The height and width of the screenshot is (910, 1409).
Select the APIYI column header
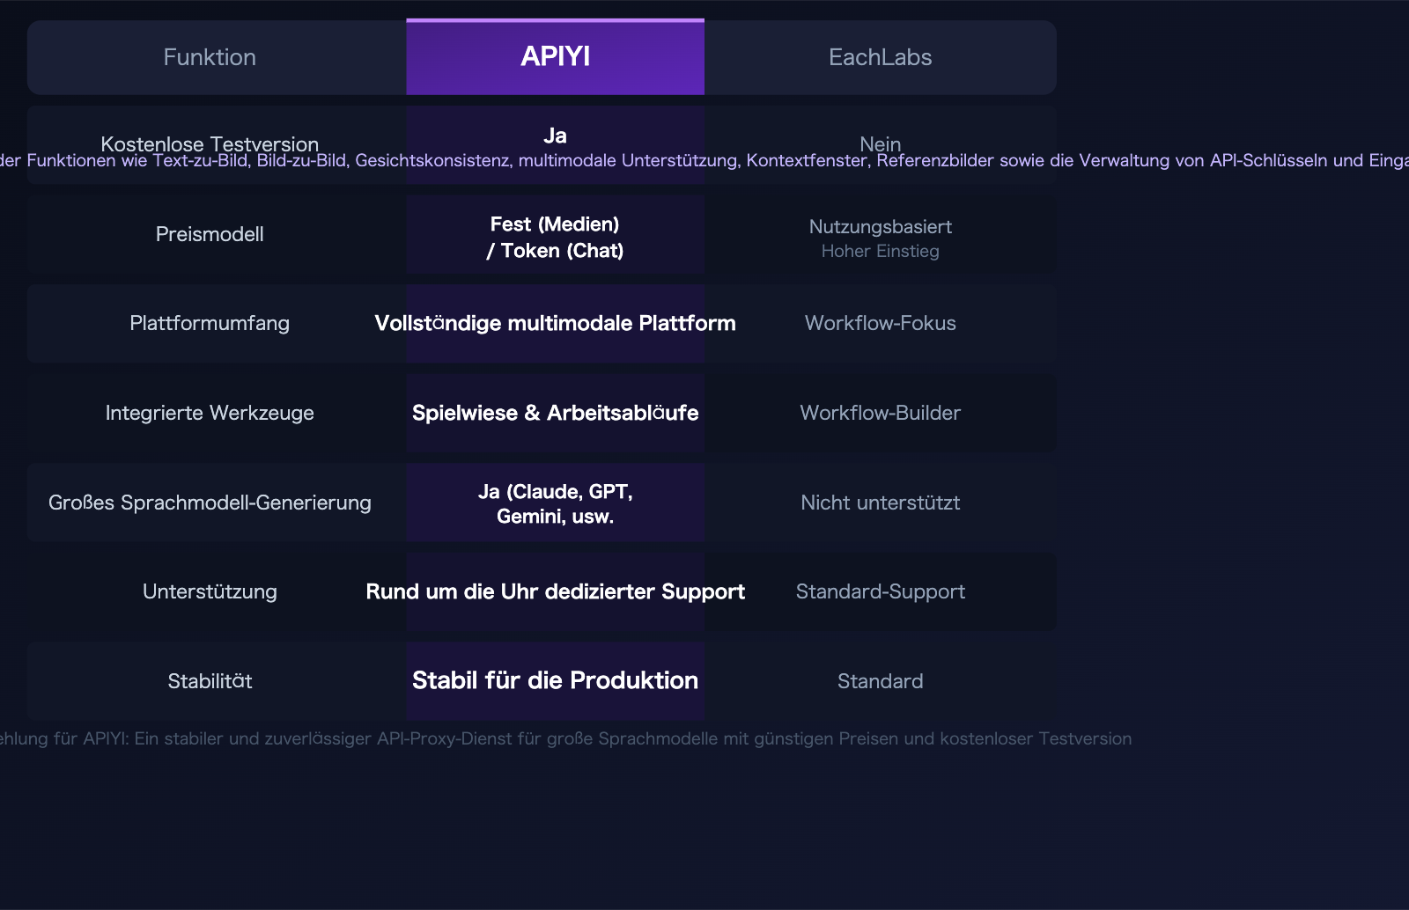pos(554,56)
